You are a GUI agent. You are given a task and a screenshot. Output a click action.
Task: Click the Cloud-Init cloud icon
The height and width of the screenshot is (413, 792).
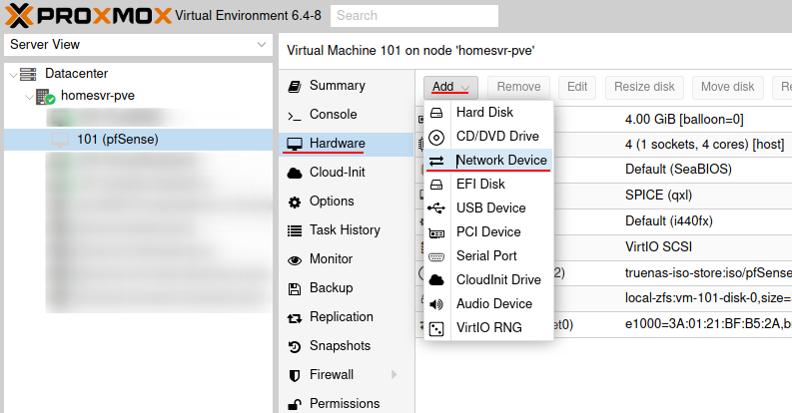point(295,173)
